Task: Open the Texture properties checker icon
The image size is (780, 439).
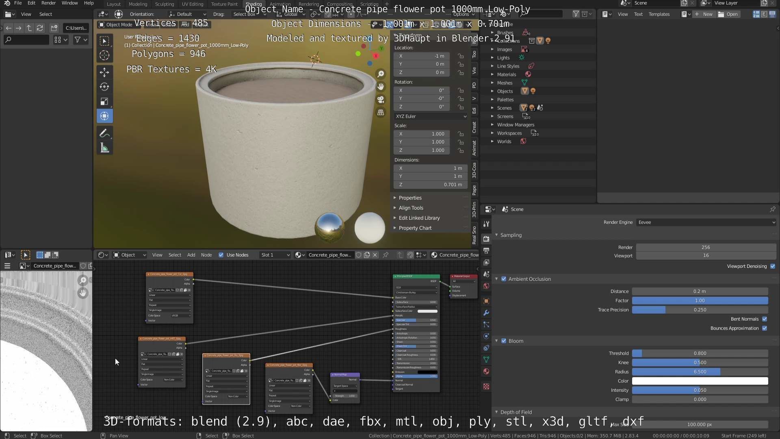Action: click(486, 386)
